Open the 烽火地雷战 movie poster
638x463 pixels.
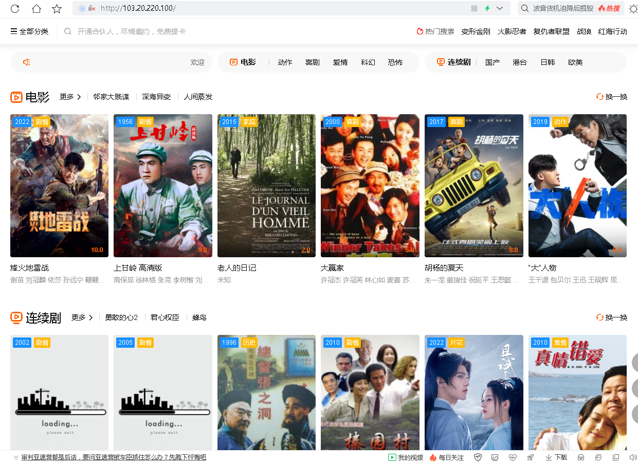pos(60,186)
